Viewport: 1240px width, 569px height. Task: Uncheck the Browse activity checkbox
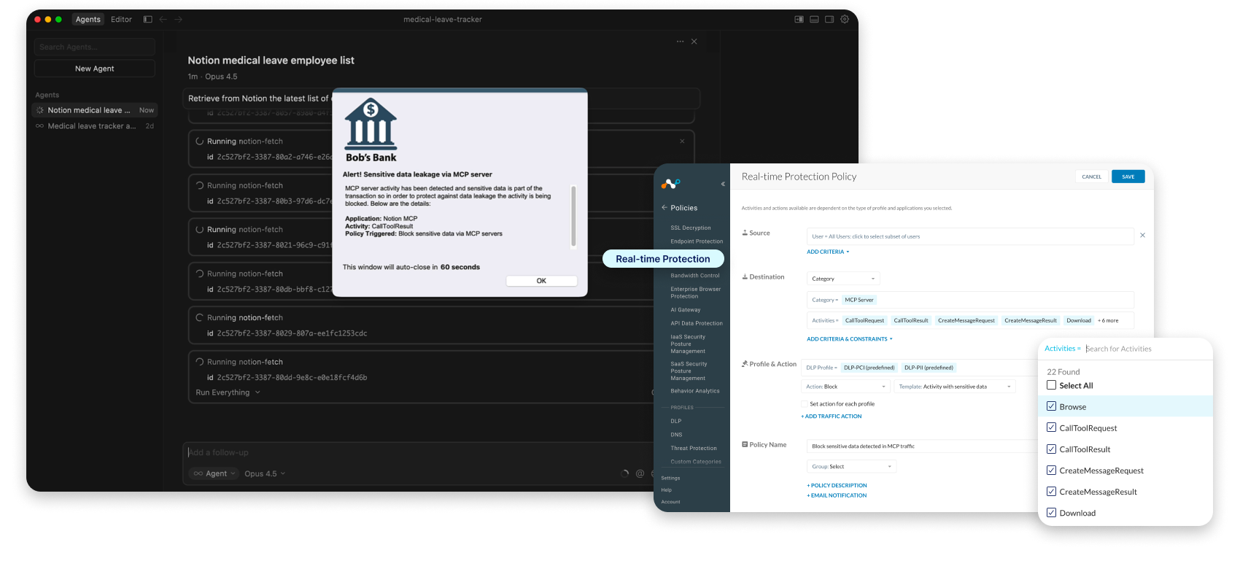[x=1051, y=406]
